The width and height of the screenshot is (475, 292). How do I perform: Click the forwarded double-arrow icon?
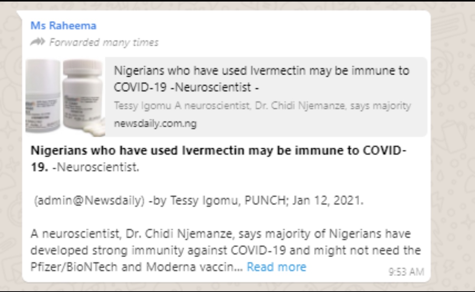[x=38, y=42]
